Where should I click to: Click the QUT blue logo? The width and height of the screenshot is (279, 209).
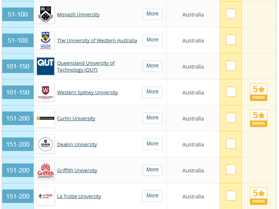pos(45,66)
